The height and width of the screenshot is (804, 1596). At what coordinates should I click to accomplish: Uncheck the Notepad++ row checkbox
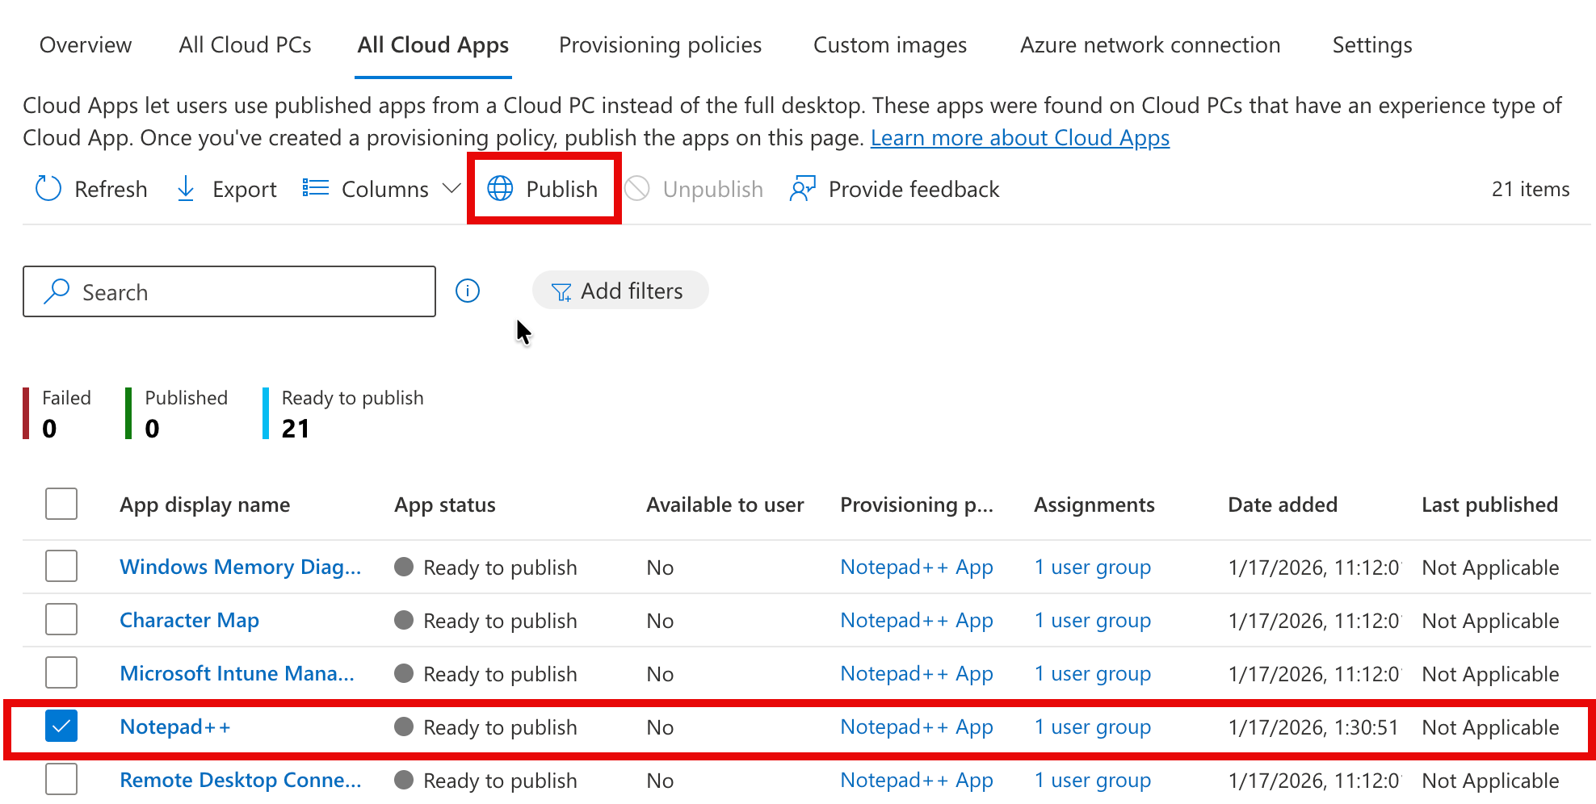point(61,727)
